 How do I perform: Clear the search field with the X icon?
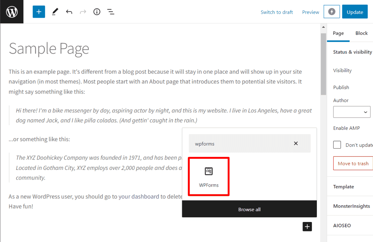296,143
